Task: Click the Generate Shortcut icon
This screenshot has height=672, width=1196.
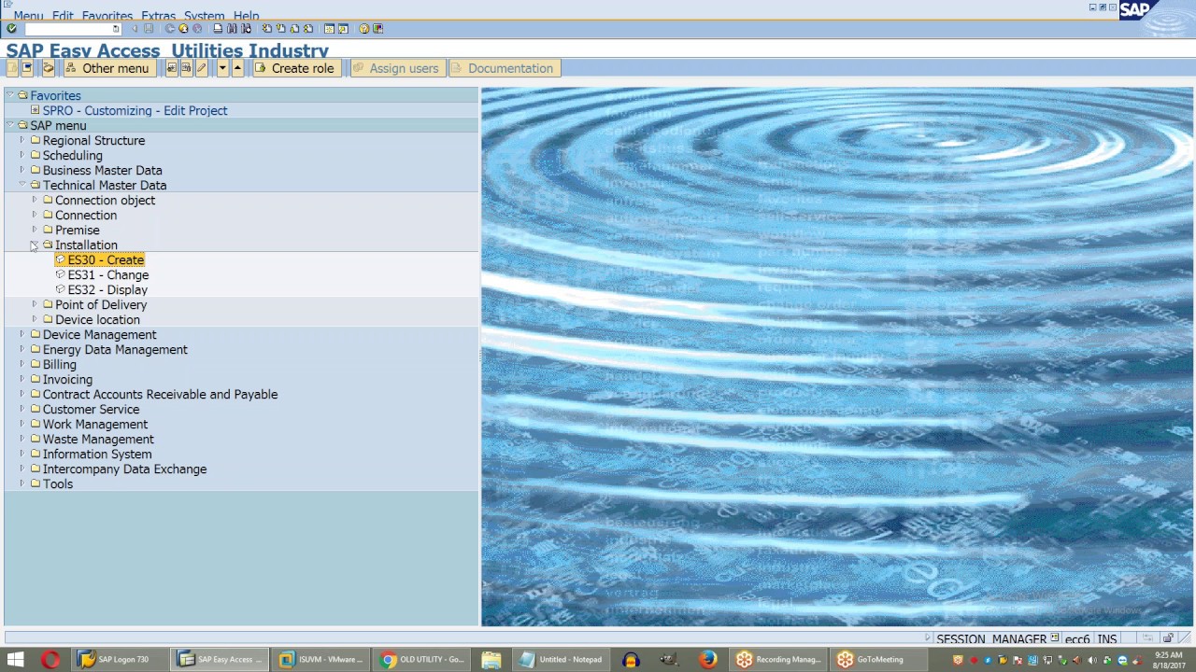Action: click(343, 29)
